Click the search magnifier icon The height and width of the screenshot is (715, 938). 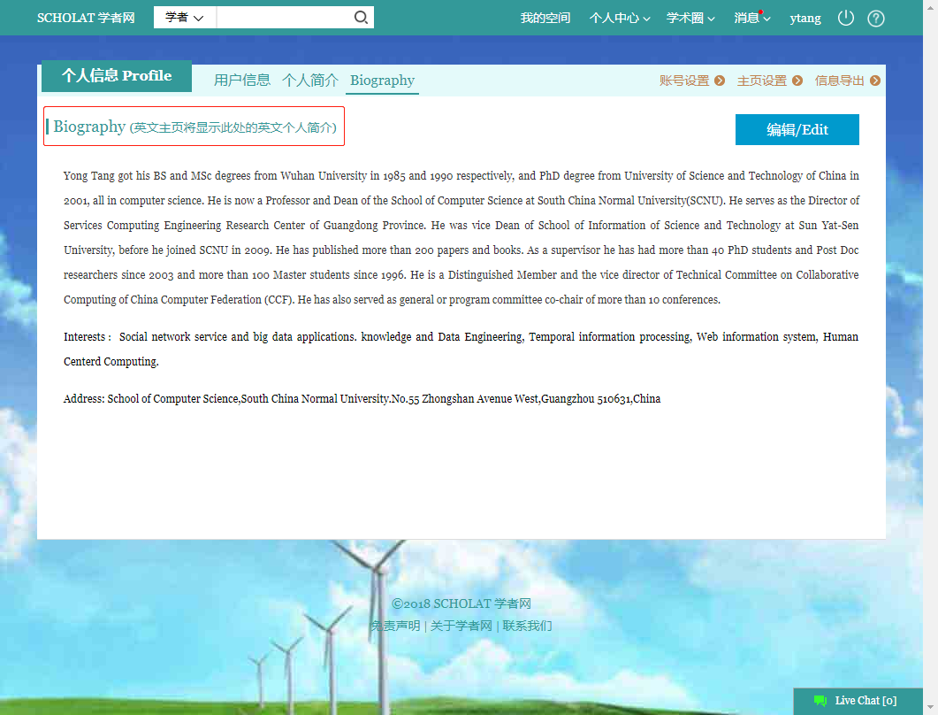point(361,18)
